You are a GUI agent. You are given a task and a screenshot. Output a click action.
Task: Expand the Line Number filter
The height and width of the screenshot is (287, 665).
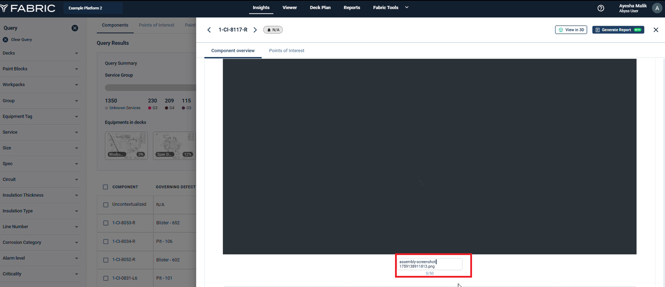(x=40, y=227)
